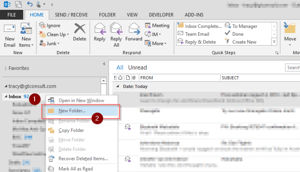The image size is (300, 172).
Task: Switch to the VIEW tab
Action: [132, 15]
